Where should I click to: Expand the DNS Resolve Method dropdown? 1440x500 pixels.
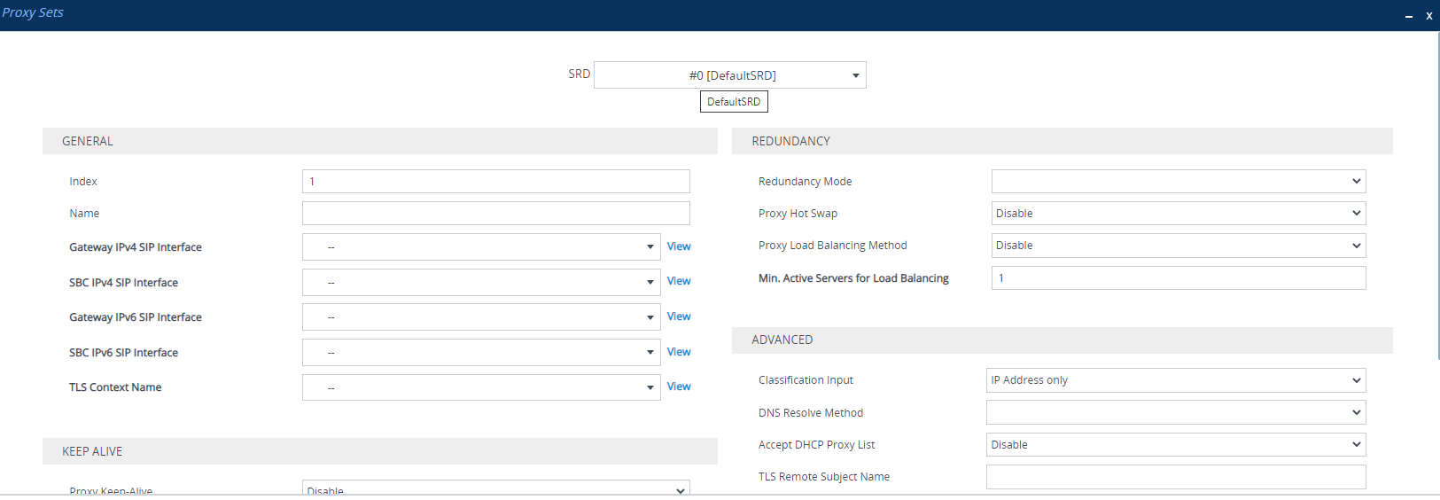pyautogui.click(x=1175, y=413)
